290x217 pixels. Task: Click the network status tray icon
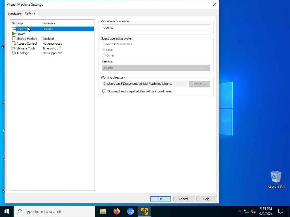pyautogui.click(x=247, y=211)
